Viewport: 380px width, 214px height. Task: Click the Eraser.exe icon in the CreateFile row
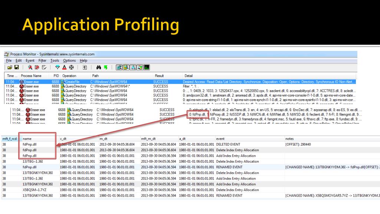pyautogui.click(x=22, y=82)
